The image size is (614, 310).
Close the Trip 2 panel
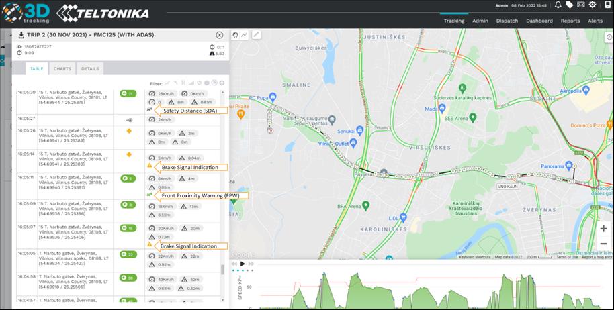220,35
